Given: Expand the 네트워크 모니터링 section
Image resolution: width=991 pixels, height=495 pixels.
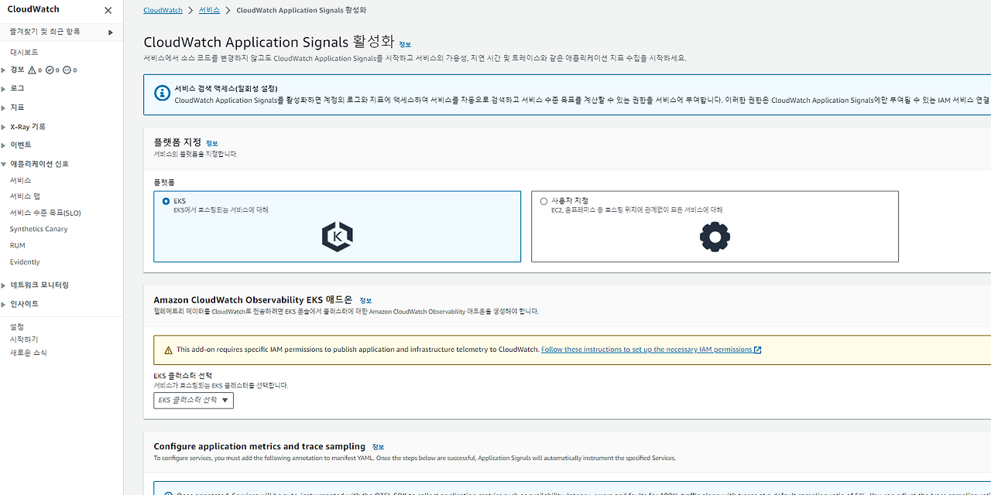Looking at the screenshot, I should pos(3,285).
